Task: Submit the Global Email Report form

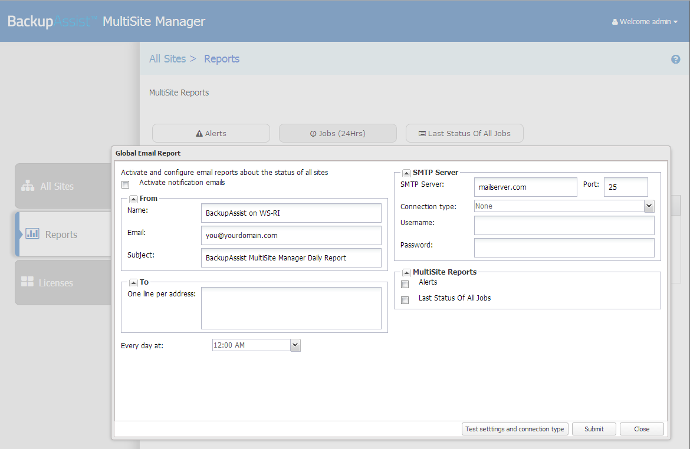Action: tap(594, 429)
